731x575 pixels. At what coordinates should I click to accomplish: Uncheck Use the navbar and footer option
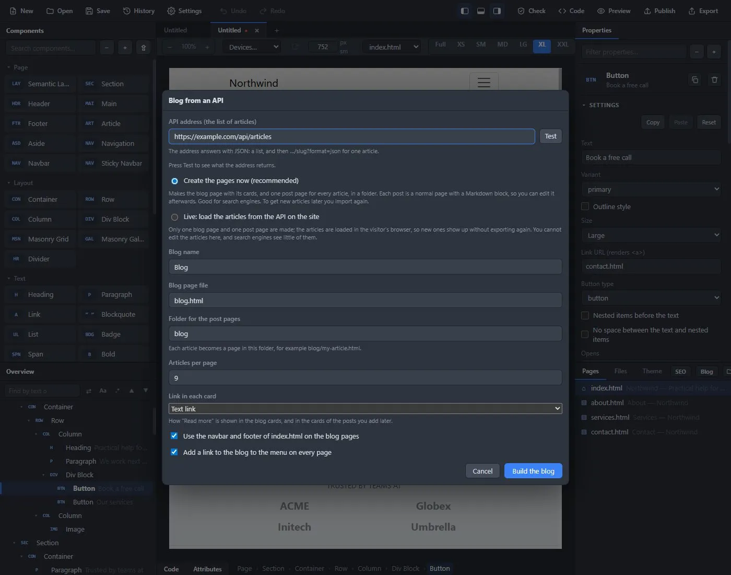(x=174, y=436)
